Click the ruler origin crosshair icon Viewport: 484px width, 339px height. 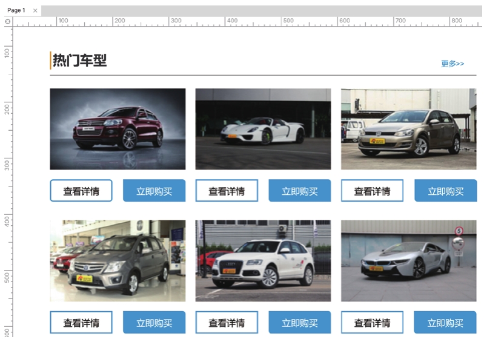(x=8, y=21)
